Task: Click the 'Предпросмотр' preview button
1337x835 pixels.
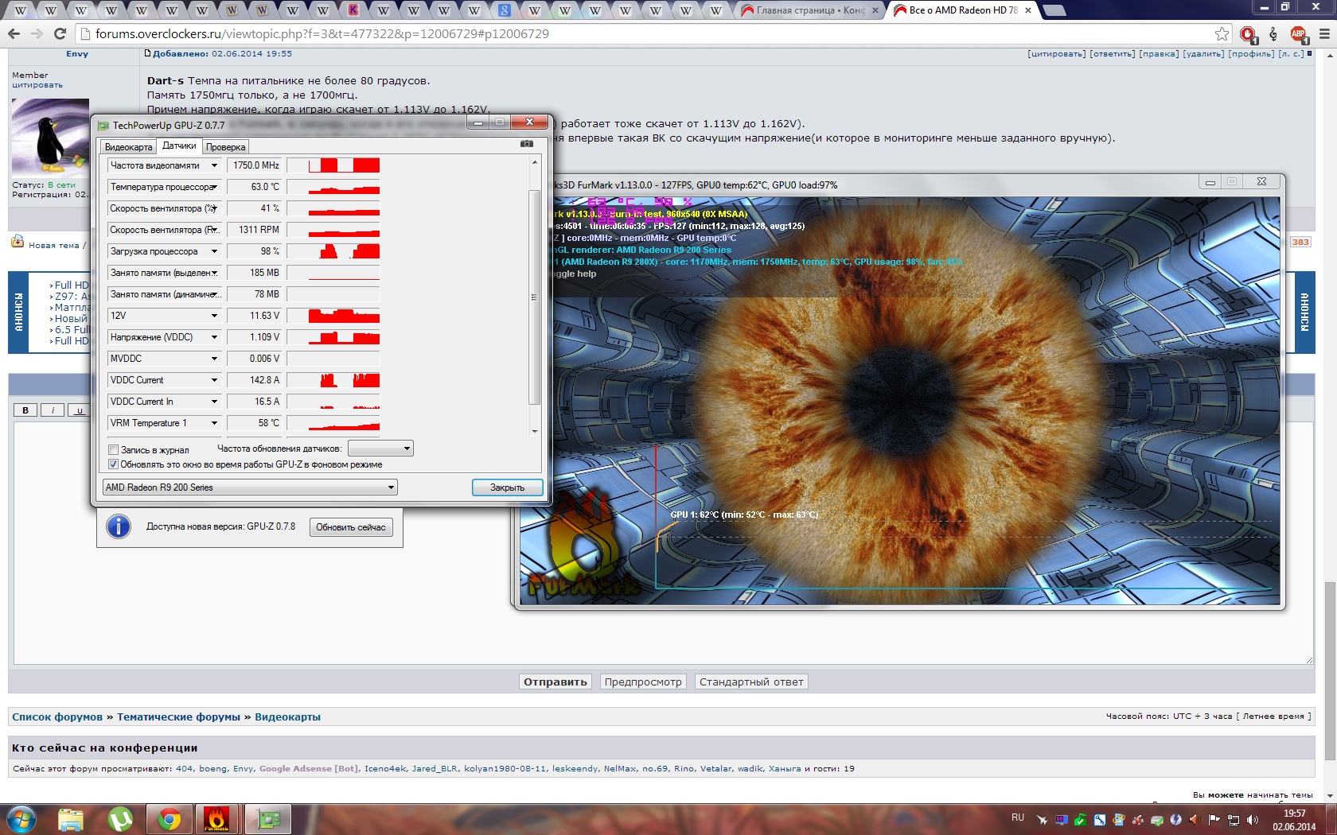Action: 643,682
